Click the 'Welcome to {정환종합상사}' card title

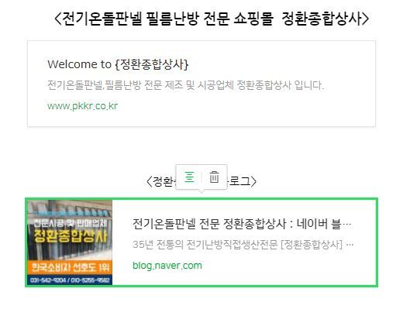tap(118, 64)
